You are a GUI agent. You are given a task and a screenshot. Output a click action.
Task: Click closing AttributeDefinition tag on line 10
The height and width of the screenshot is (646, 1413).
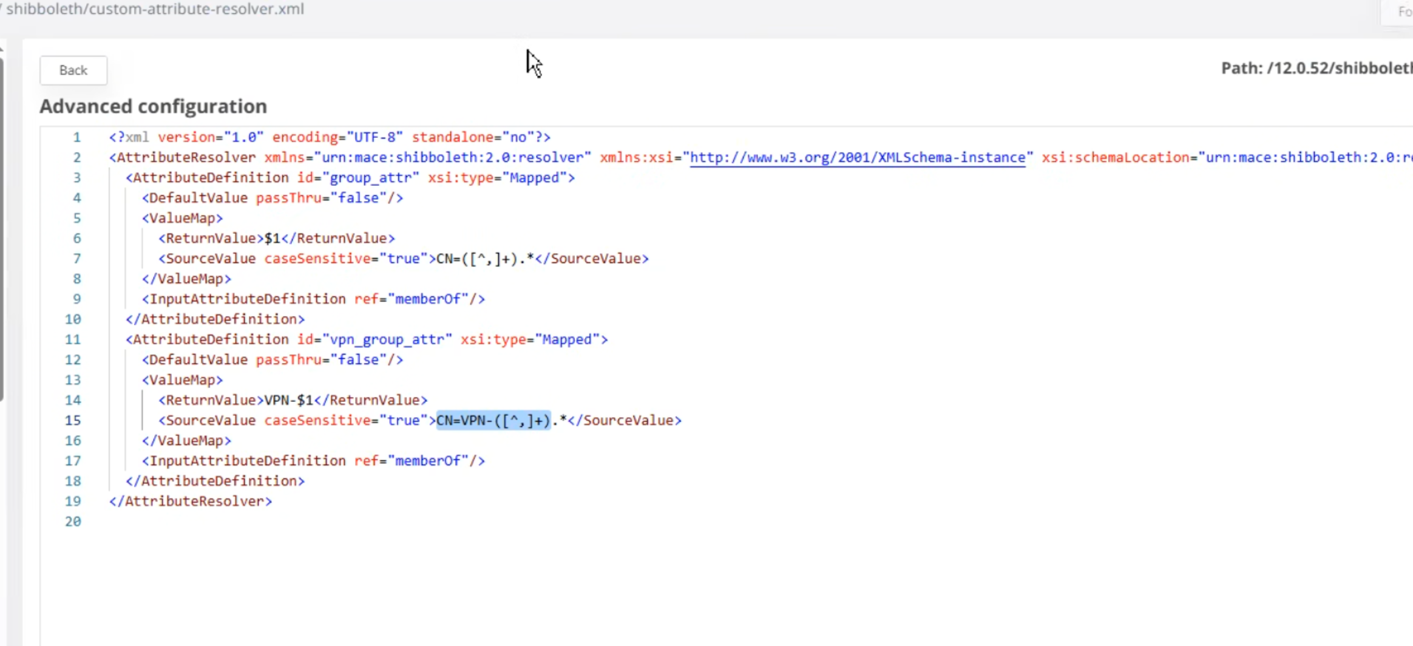click(215, 319)
